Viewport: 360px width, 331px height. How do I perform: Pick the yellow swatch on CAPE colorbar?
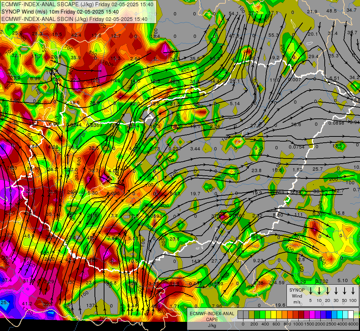(274, 314)
